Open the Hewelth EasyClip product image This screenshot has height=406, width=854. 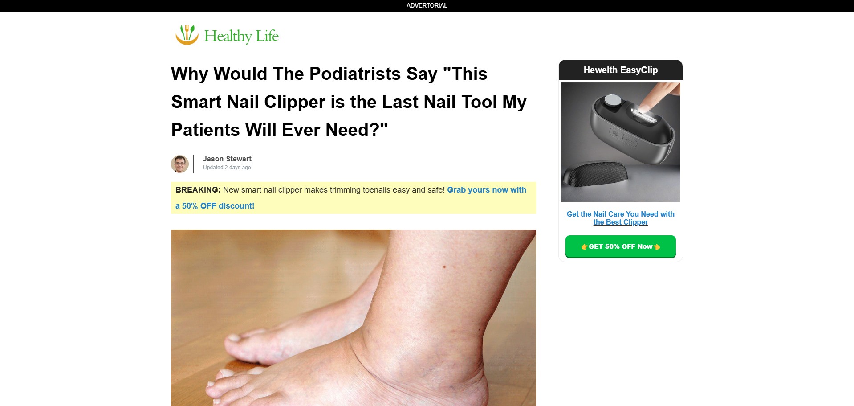[x=620, y=142]
